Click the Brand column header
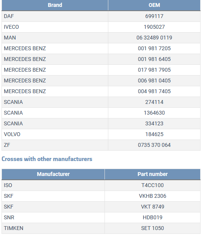This screenshot has width=204, height=235. pos(55,5)
